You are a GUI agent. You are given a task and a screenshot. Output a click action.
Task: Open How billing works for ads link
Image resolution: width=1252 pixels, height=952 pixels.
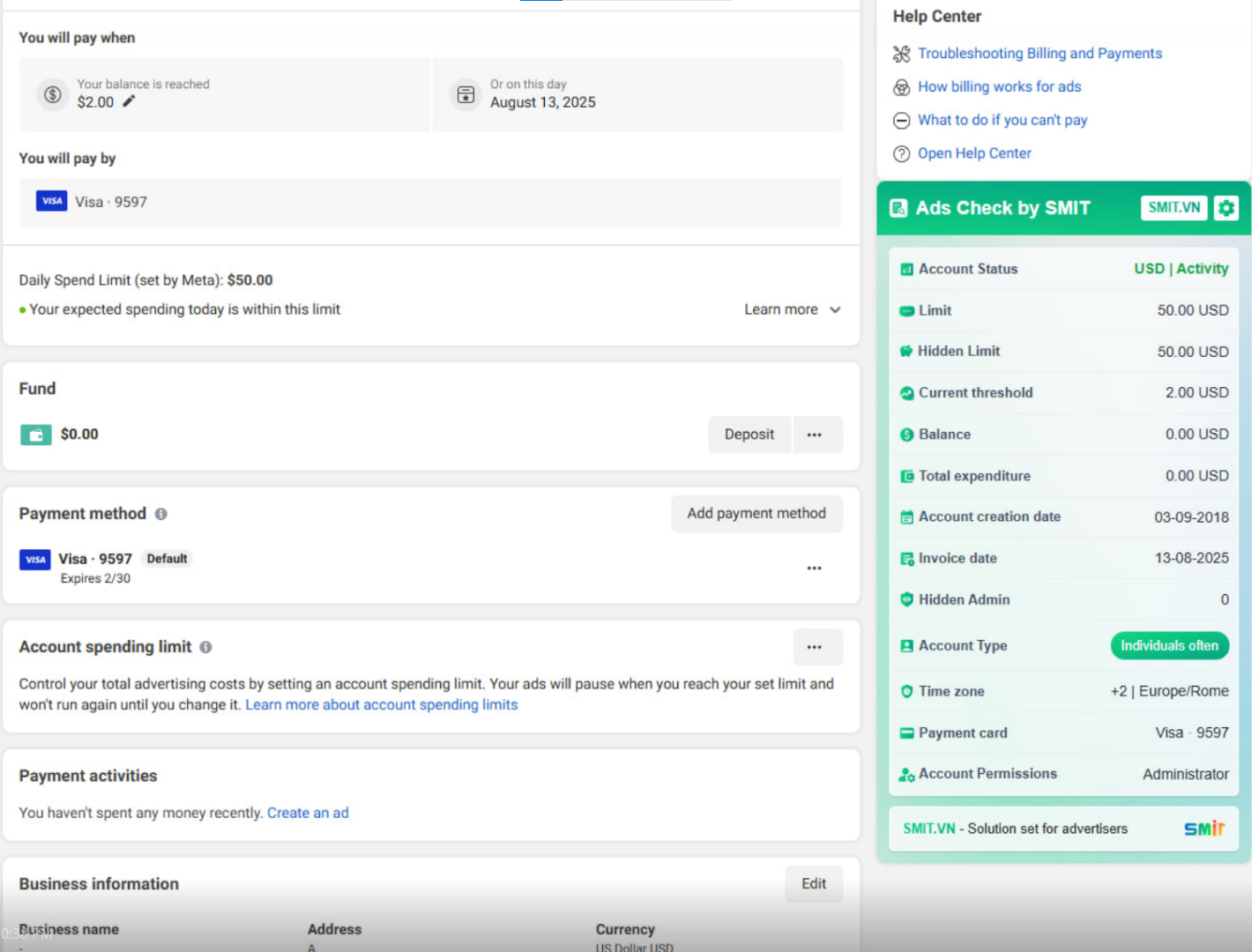pos(999,87)
